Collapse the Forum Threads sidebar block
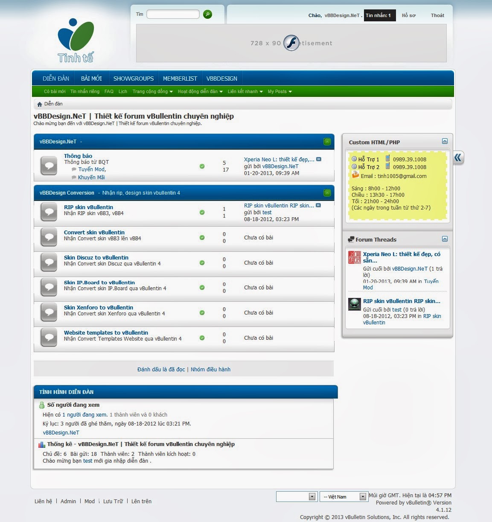This screenshot has height=522, width=492. point(445,239)
